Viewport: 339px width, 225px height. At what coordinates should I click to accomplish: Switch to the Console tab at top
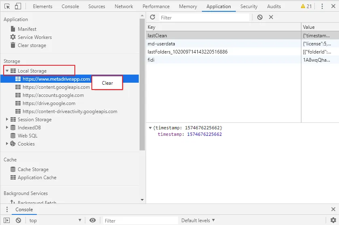(70, 6)
